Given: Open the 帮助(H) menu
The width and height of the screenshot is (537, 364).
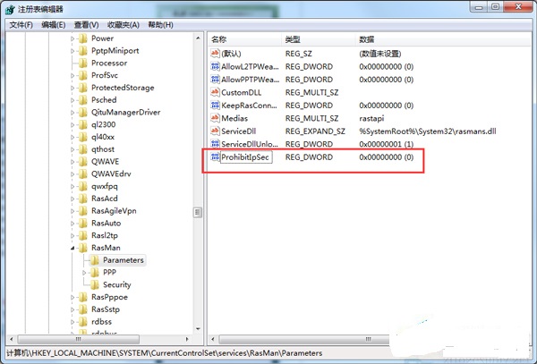Looking at the screenshot, I should tap(160, 25).
